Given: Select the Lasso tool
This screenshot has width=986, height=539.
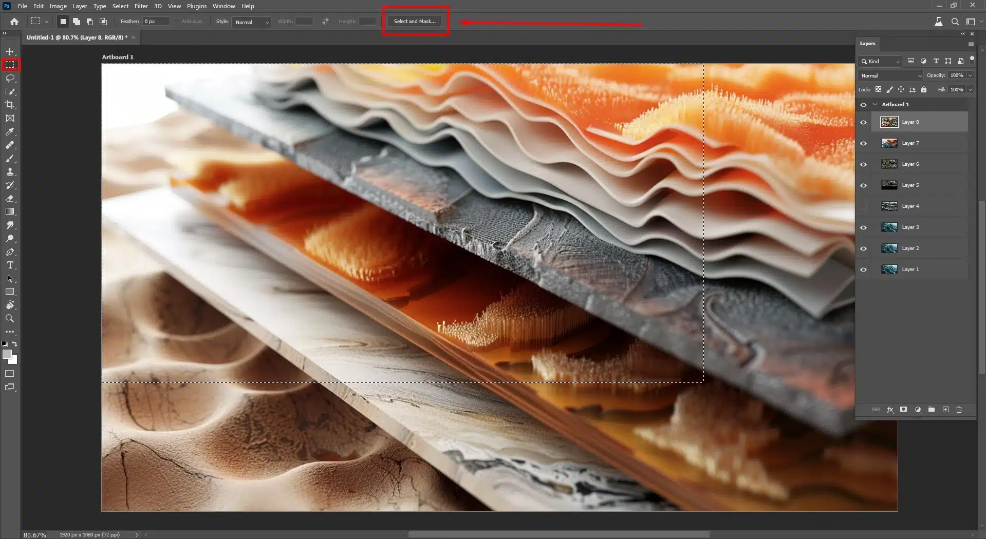Looking at the screenshot, I should [10, 78].
